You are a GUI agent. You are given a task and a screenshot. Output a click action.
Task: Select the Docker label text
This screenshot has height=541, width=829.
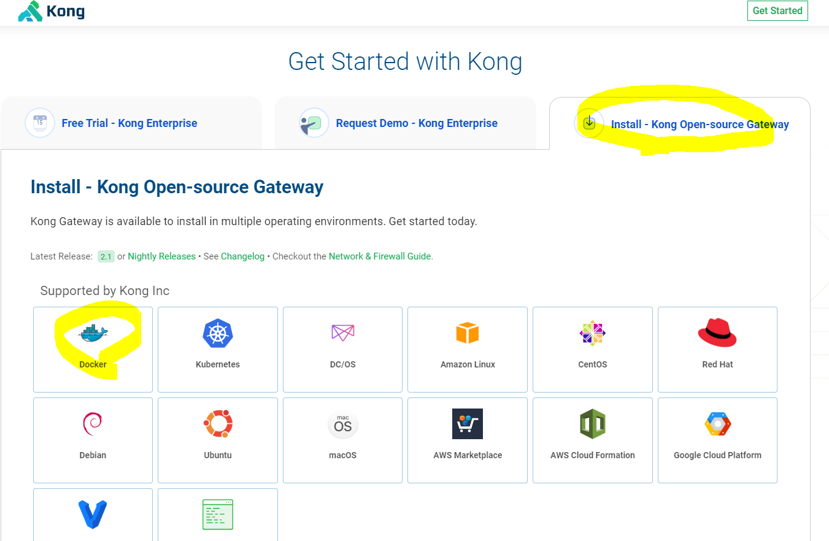tap(93, 364)
